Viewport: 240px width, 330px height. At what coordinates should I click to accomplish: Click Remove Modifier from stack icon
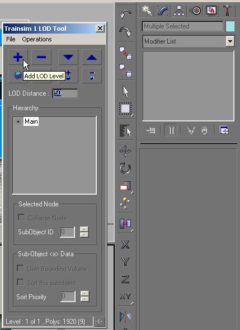[205, 130]
